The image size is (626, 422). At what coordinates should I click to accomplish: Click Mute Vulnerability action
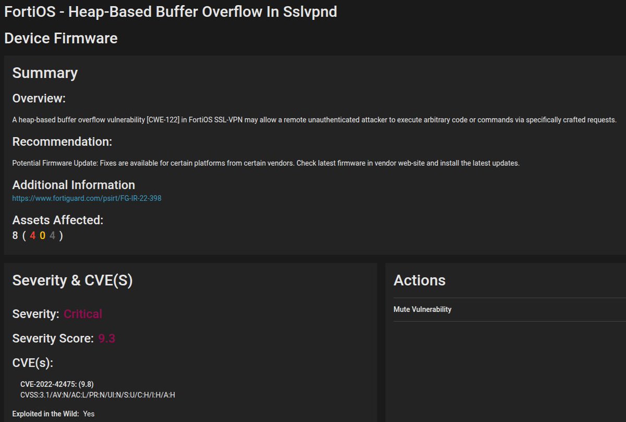422,309
